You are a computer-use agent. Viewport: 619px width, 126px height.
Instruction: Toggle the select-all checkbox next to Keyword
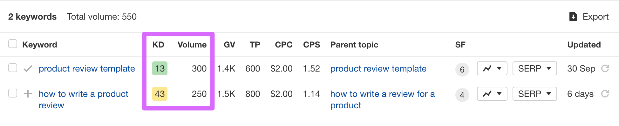(x=13, y=44)
